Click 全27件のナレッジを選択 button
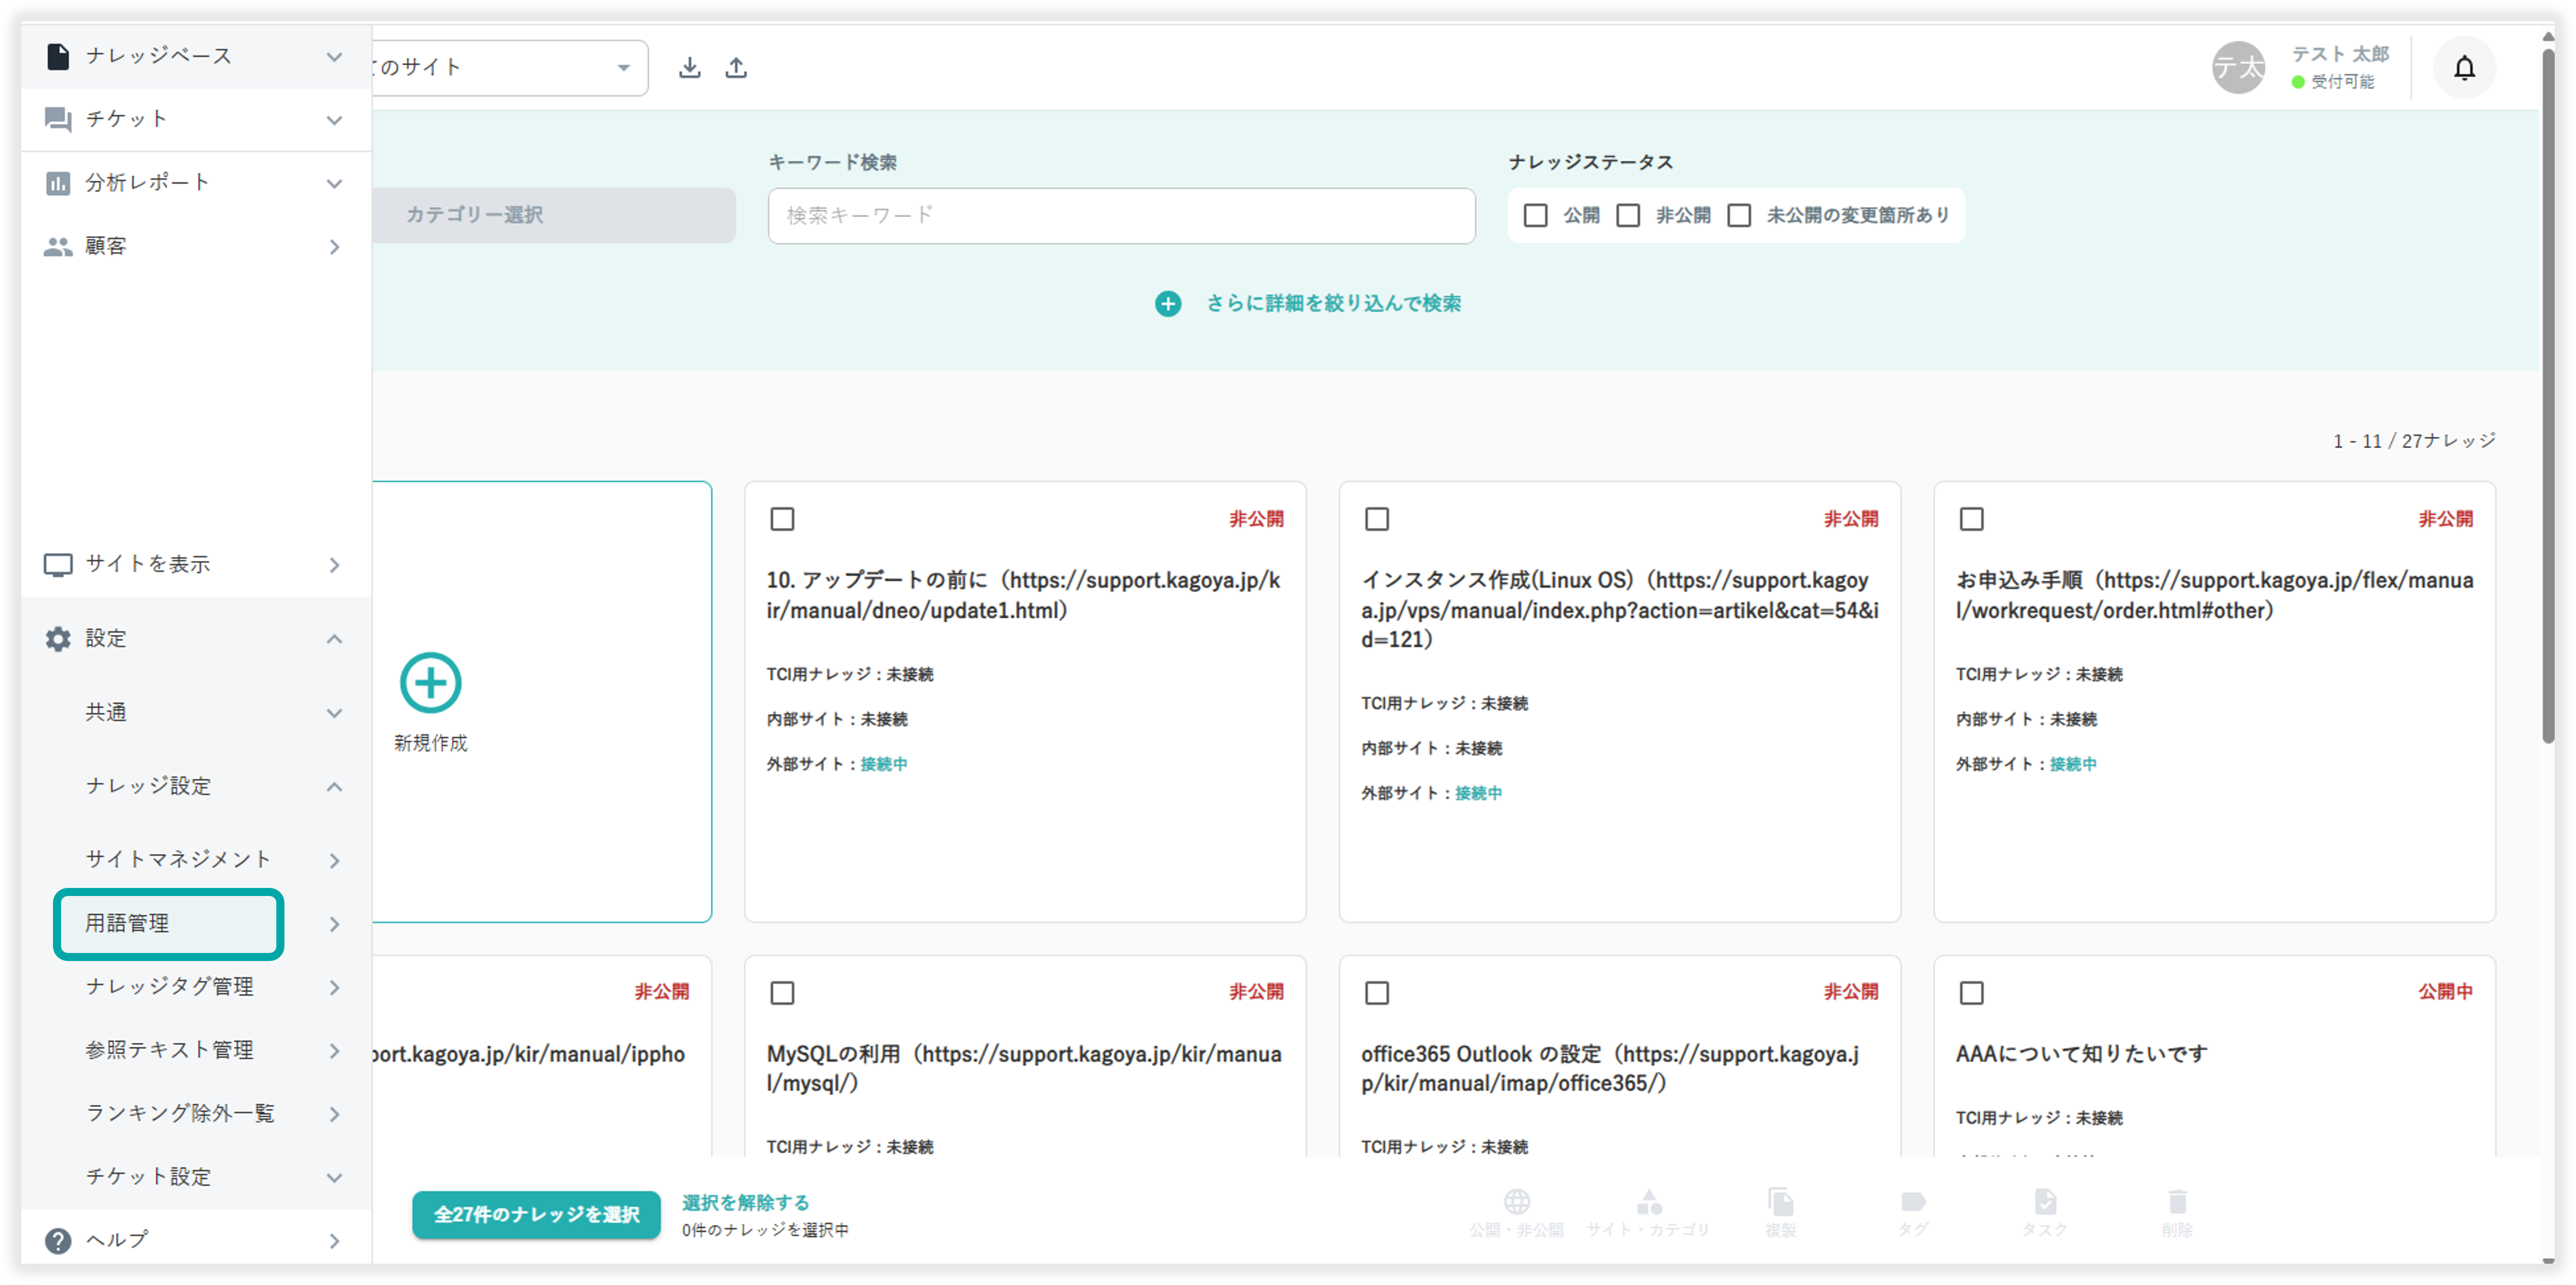2576x1285 pixels. 536,1214
